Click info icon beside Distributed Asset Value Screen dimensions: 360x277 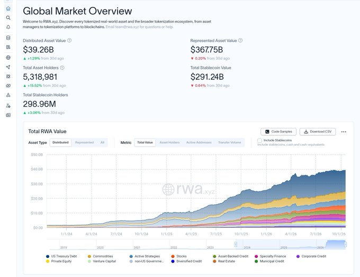[69, 40]
